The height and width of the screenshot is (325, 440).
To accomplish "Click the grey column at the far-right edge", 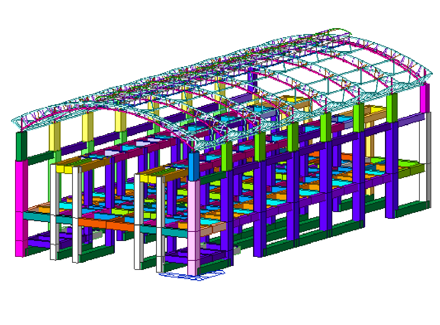I will click(x=428, y=159).
